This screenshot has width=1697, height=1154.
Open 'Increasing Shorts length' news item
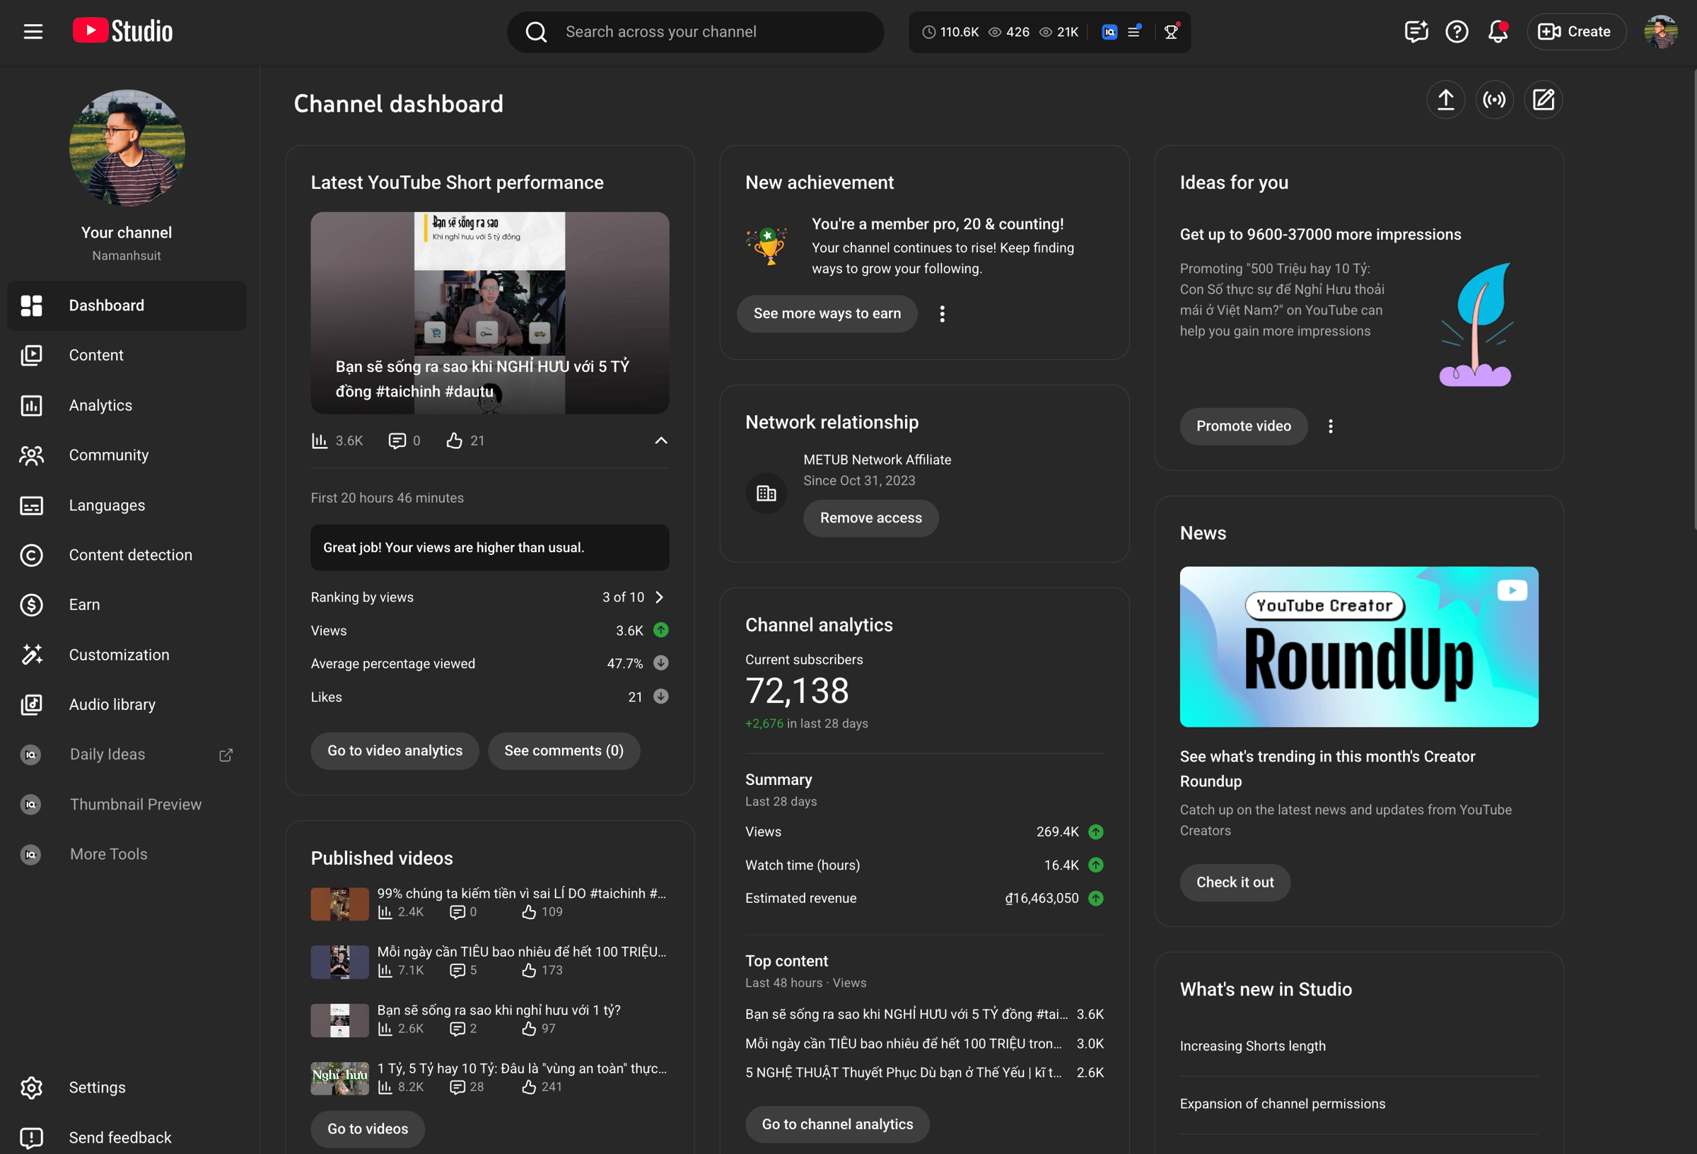(x=1252, y=1045)
